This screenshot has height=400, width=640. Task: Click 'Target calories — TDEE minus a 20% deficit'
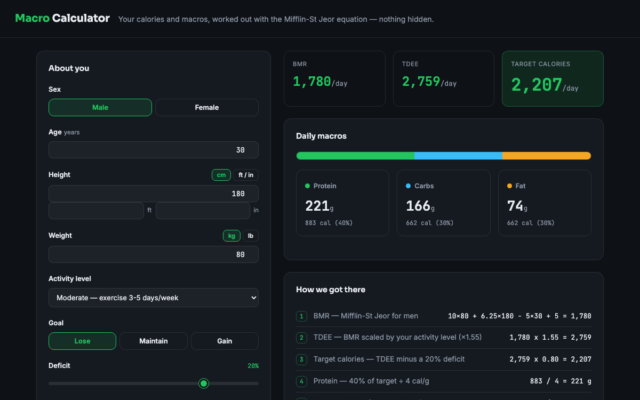click(389, 359)
